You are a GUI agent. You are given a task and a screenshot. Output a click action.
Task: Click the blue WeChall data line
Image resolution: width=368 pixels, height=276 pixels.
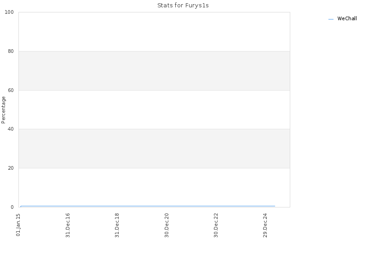[148, 206]
